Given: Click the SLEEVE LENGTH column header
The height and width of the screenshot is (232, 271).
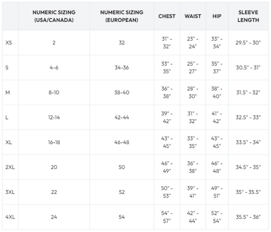Looking at the screenshot, I should (x=248, y=16).
